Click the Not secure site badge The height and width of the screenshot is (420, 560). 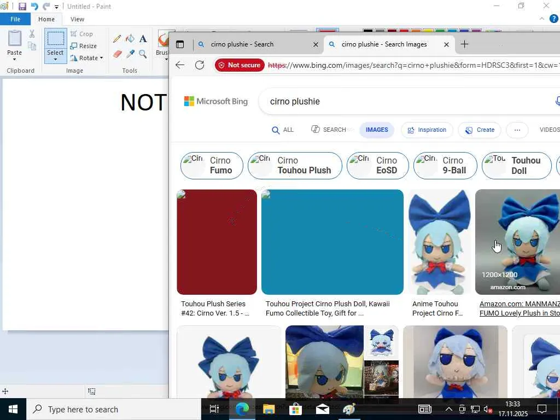pos(240,65)
